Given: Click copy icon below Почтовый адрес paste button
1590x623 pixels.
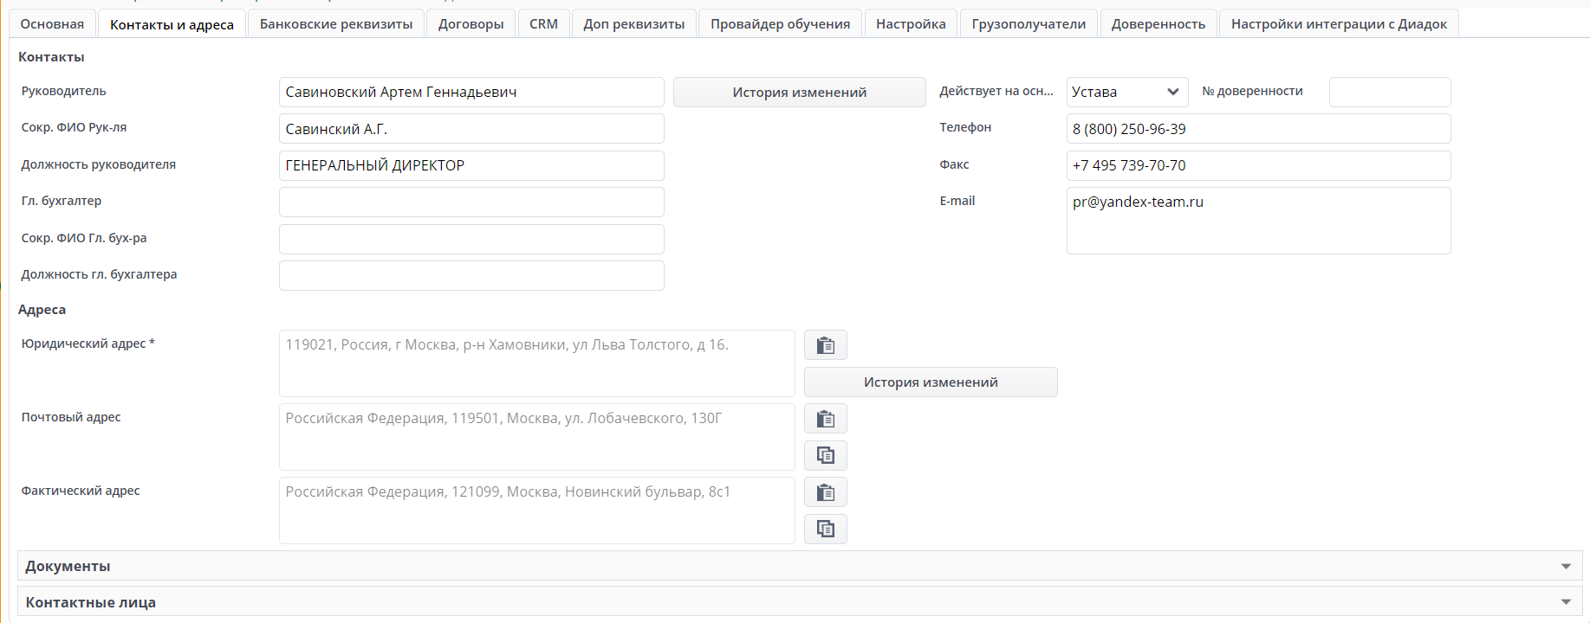Looking at the screenshot, I should 825,455.
